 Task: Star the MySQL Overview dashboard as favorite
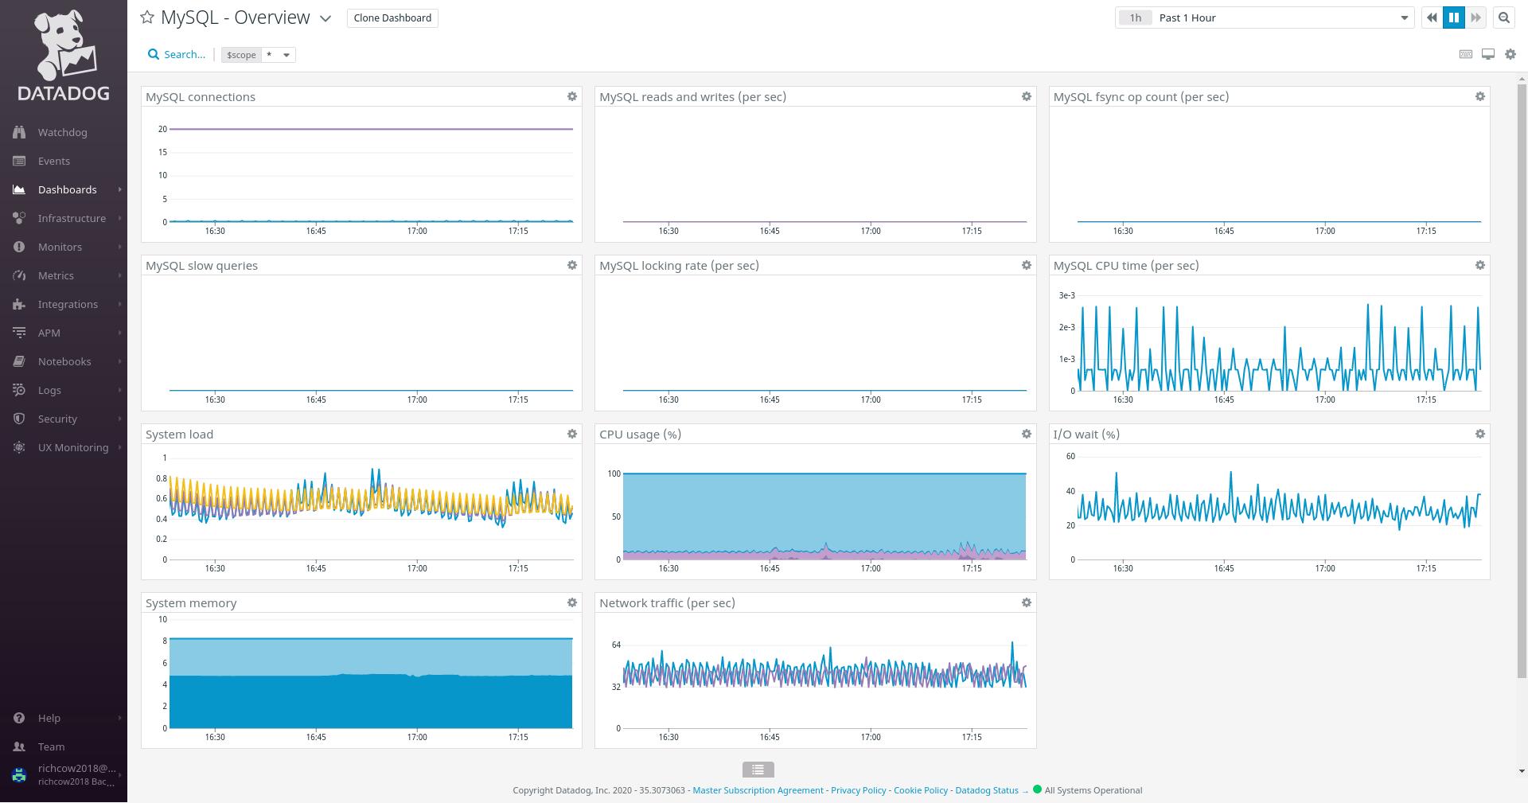(146, 18)
